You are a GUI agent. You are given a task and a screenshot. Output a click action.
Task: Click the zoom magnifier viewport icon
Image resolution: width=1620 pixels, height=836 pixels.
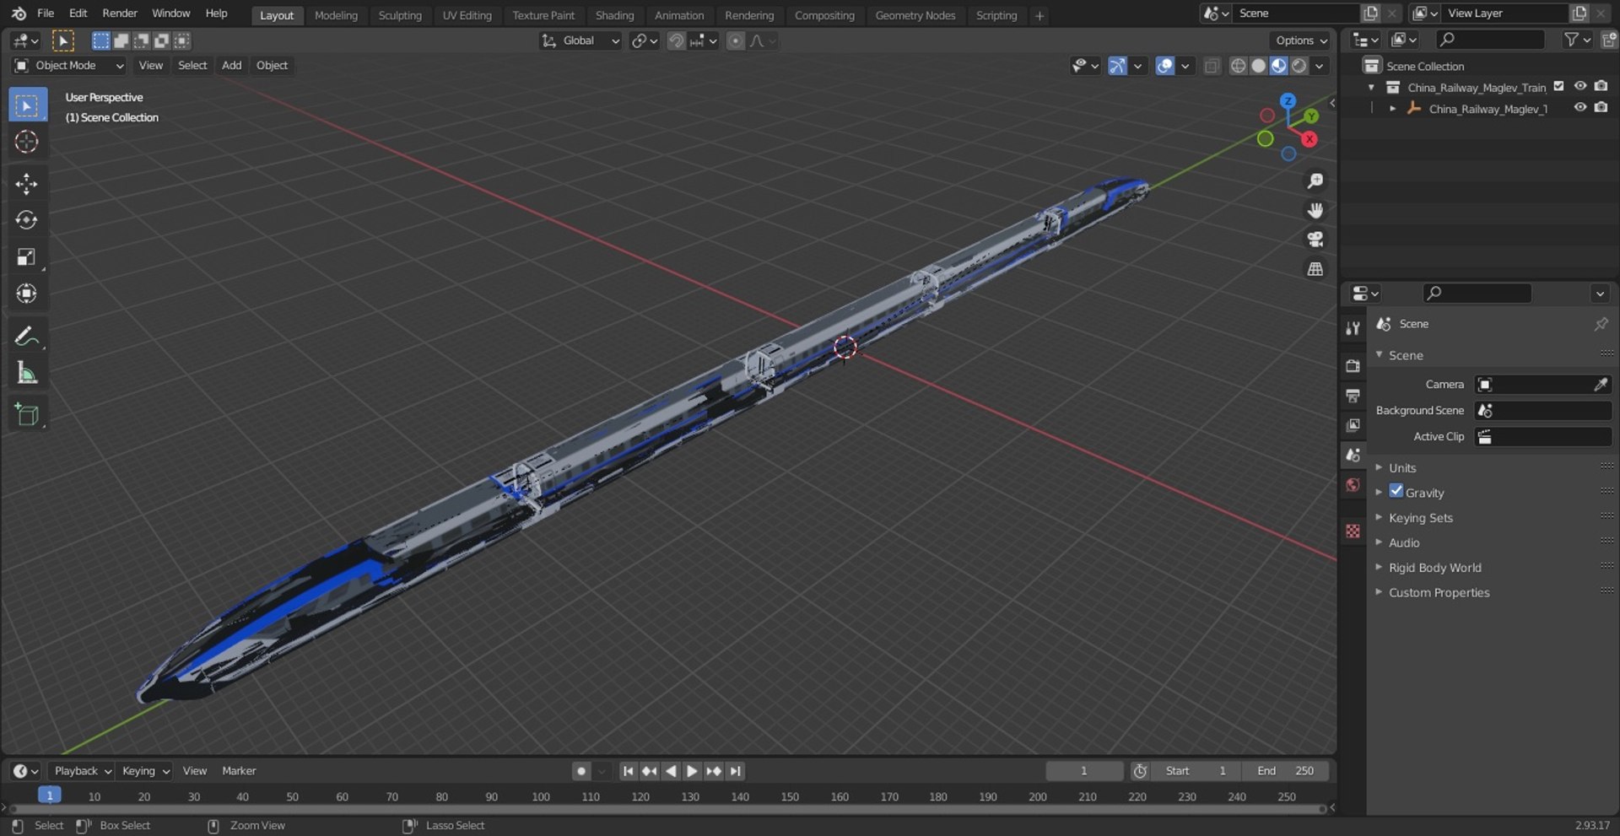1315,181
